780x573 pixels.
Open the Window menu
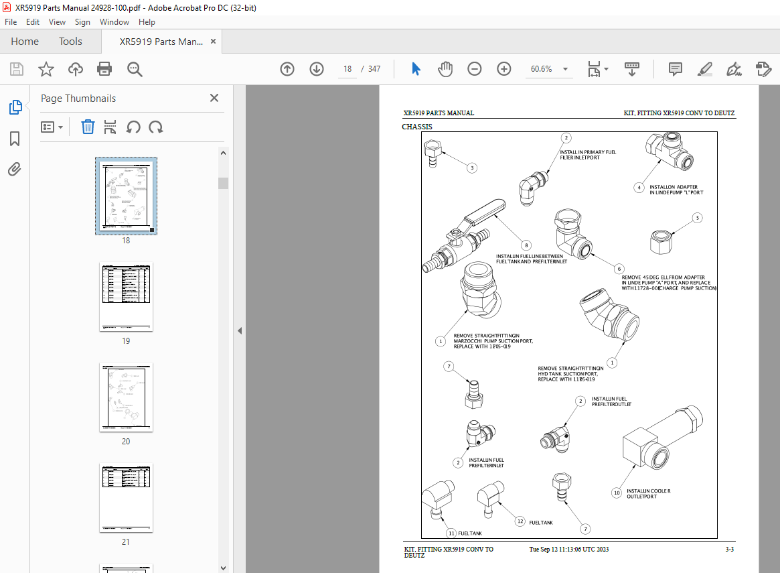(x=114, y=22)
